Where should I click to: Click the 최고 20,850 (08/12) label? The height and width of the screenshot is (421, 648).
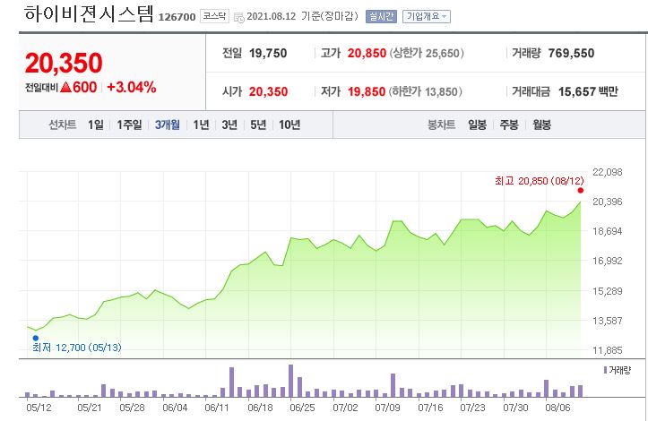click(540, 181)
